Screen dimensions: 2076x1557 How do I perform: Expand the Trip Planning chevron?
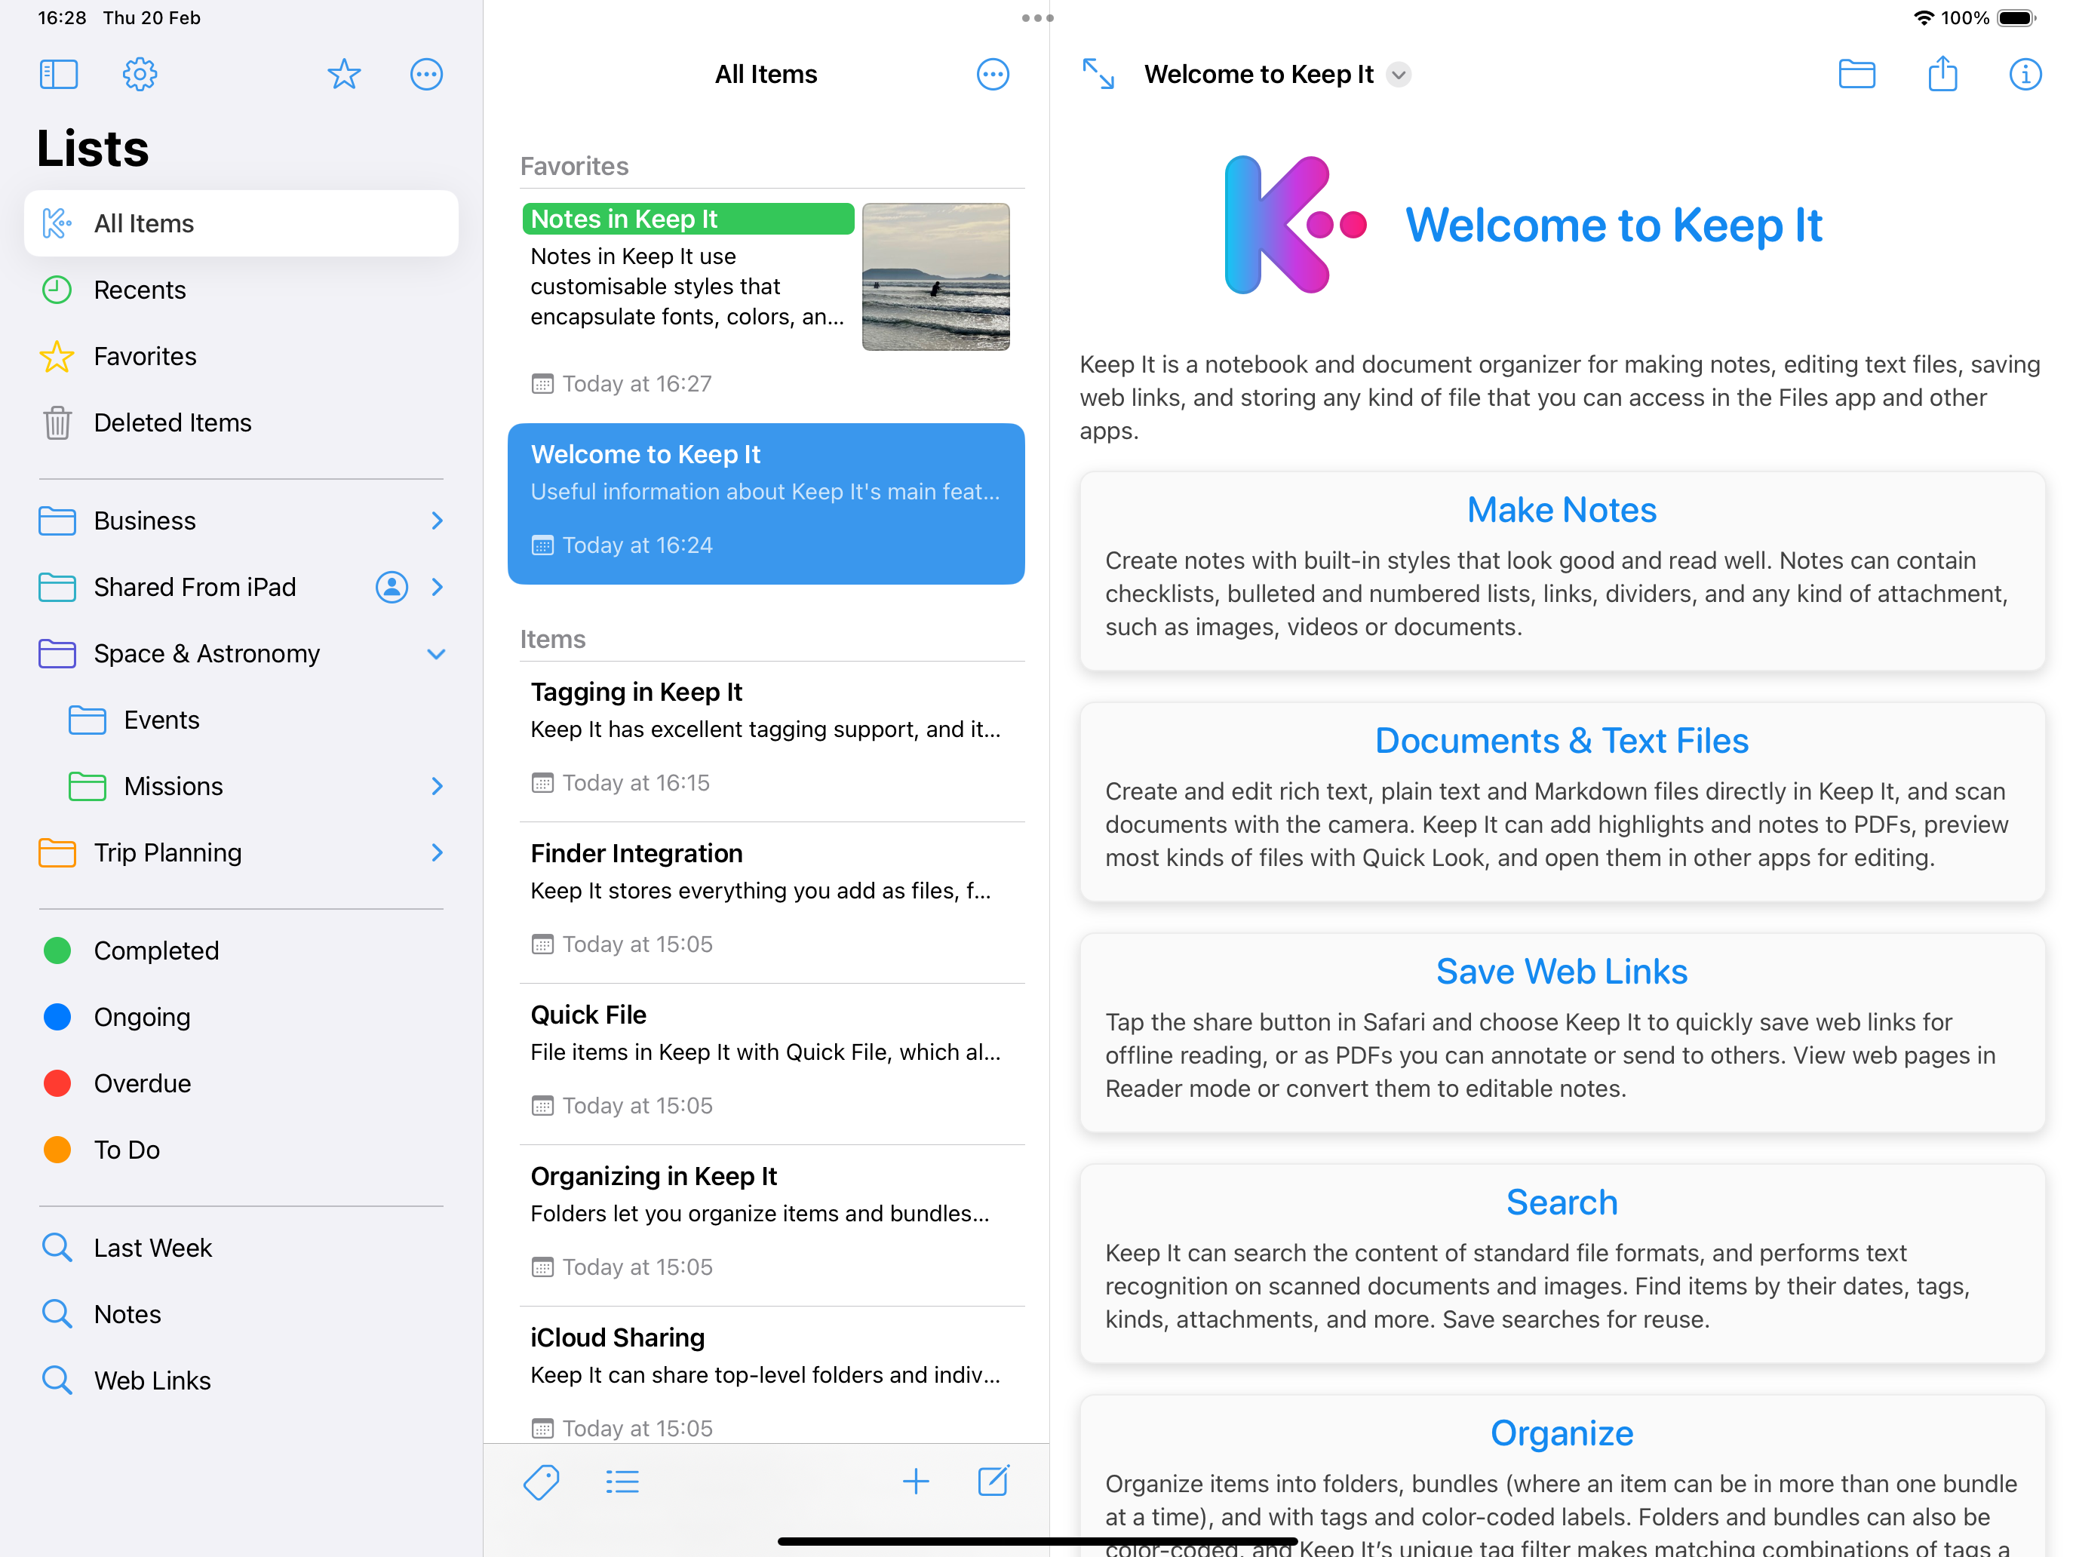pyautogui.click(x=438, y=852)
